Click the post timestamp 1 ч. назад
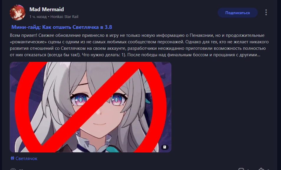This screenshot has height=170, width=281. pyautogui.click(x=38, y=17)
